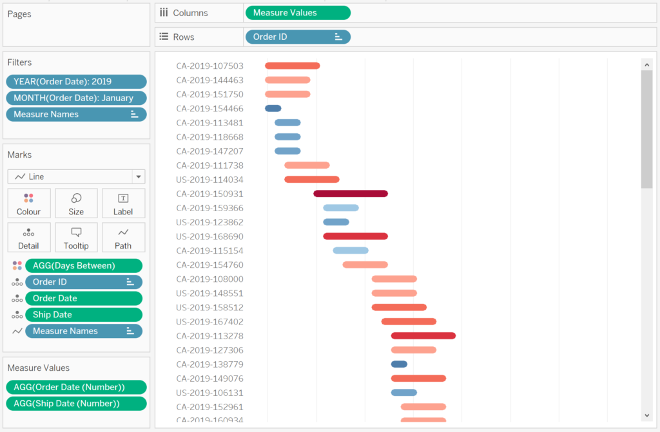Click the Filters shelf title
This screenshot has height=432, width=660.
(20, 62)
